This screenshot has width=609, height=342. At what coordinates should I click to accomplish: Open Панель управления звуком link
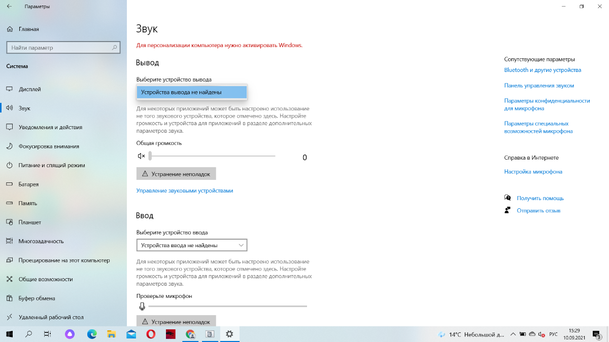pos(539,86)
